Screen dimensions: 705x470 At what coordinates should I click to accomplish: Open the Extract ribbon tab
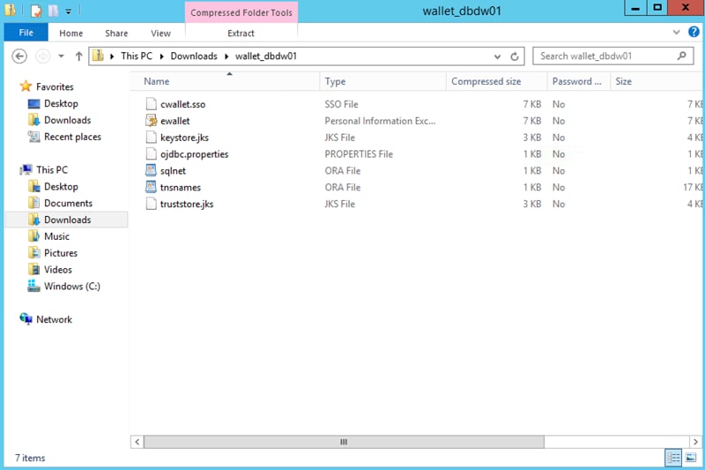(x=241, y=34)
